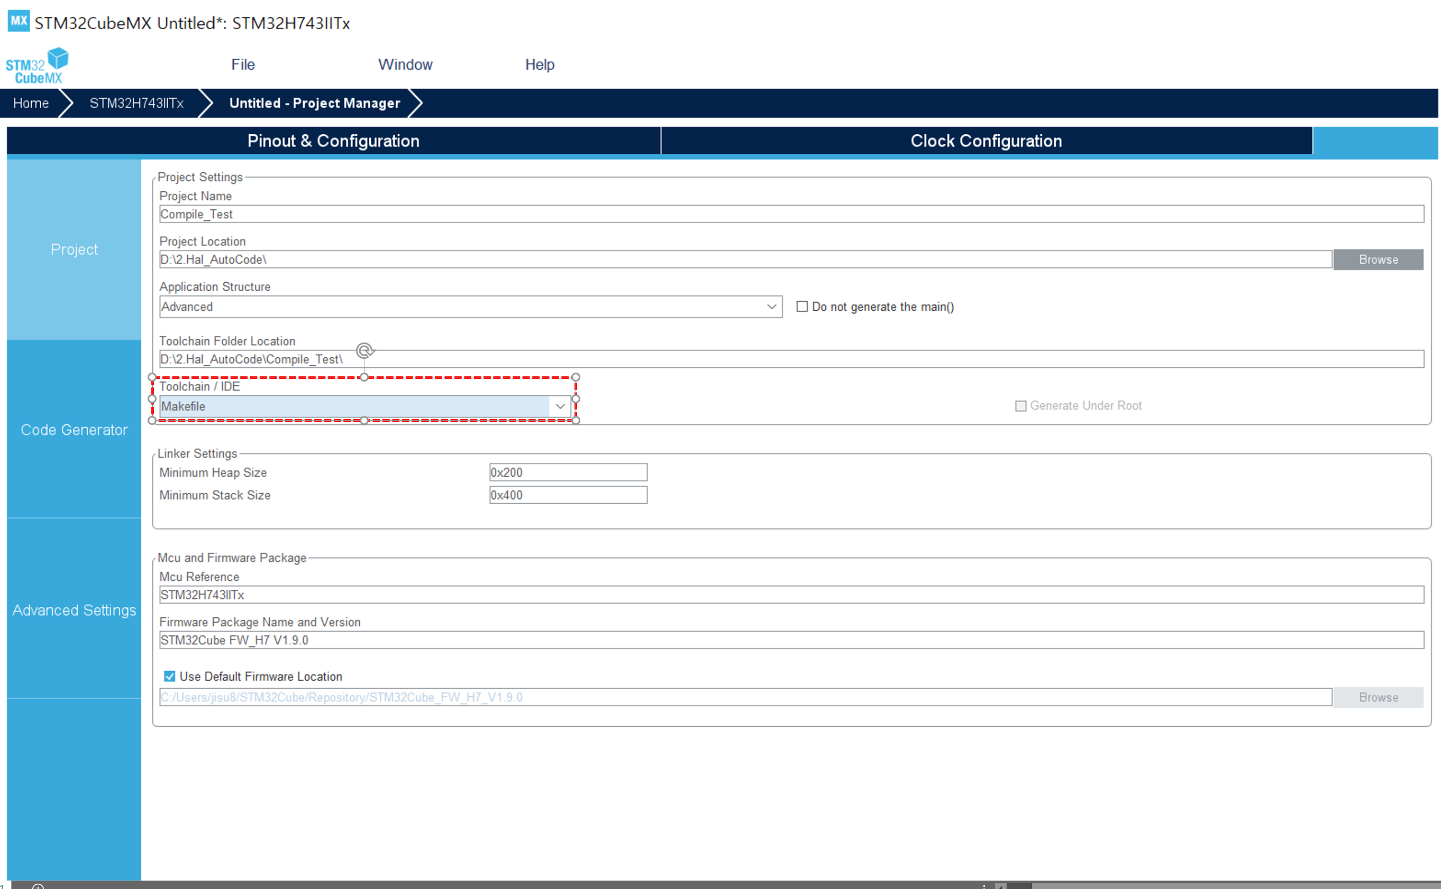Switch to Pinout & Configuration tab
Screen dimensions: 1441x889
(333, 141)
